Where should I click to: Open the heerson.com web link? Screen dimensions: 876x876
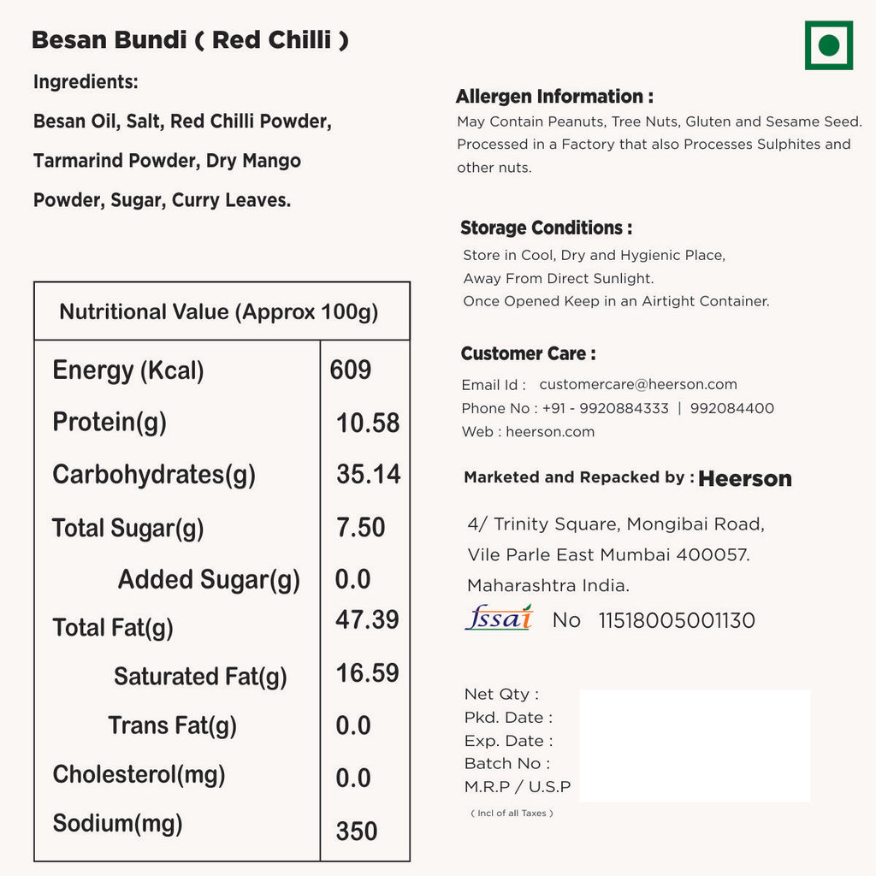click(550, 432)
